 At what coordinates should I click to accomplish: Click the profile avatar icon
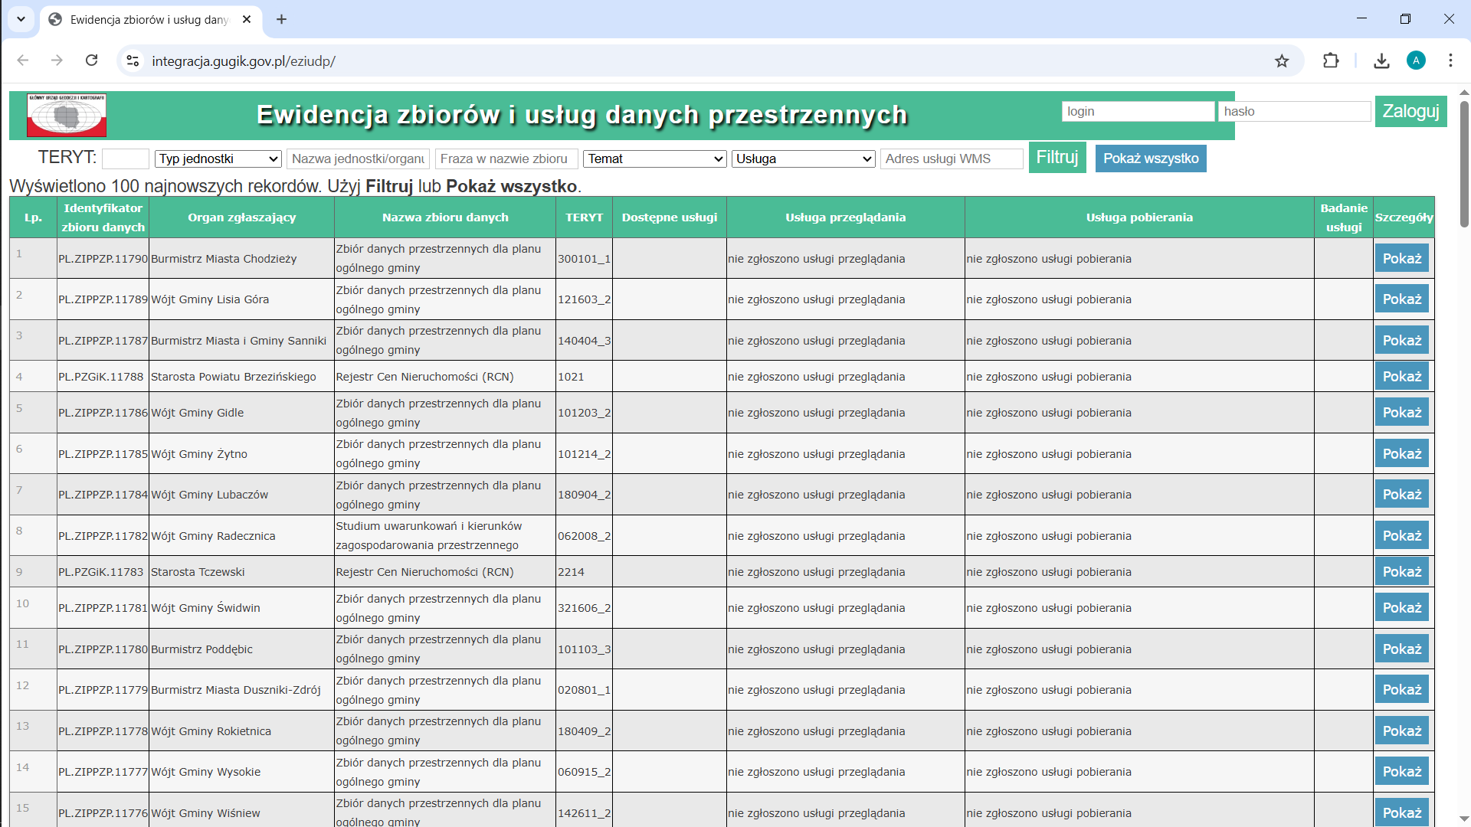pos(1416,60)
